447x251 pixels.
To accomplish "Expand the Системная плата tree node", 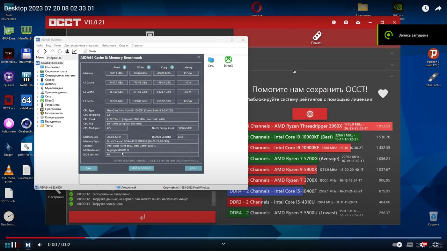I will point(38,71).
